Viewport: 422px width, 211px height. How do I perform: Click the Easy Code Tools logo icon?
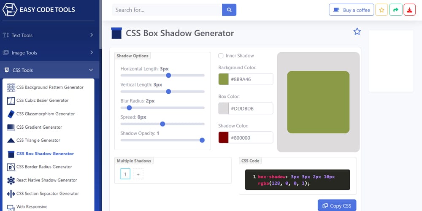10,10
